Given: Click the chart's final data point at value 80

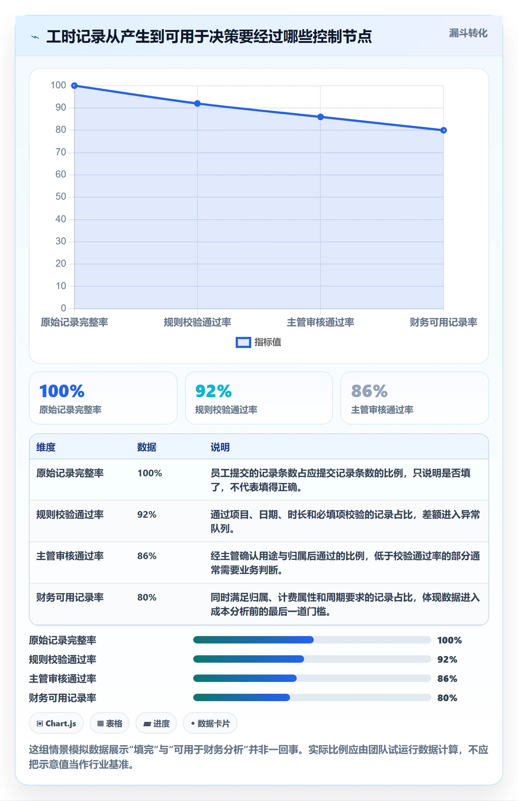Looking at the screenshot, I should click(x=444, y=130).
